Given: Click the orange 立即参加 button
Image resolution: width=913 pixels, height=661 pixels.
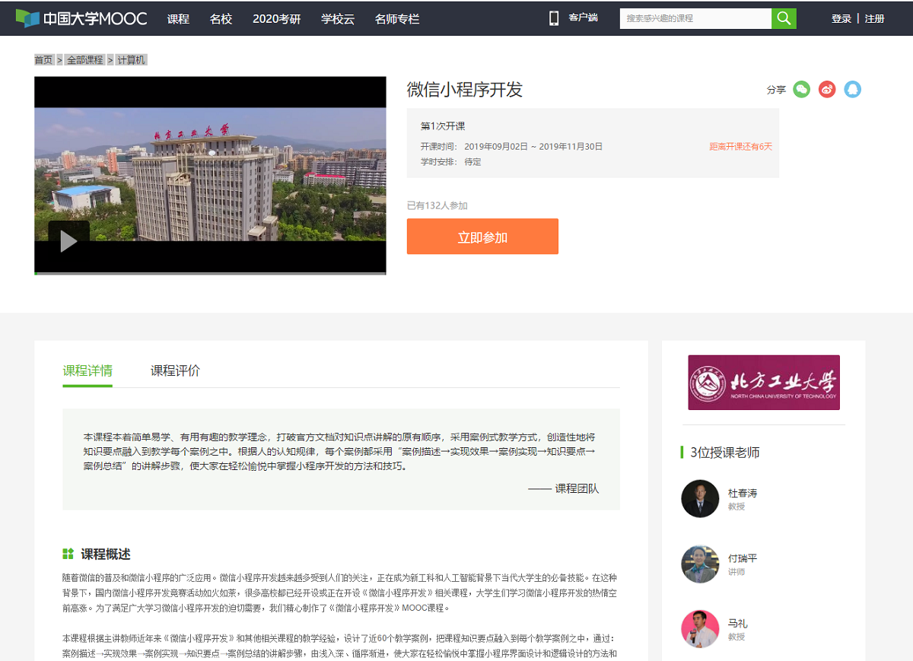Looking at the screenshot, I should 482,237.
